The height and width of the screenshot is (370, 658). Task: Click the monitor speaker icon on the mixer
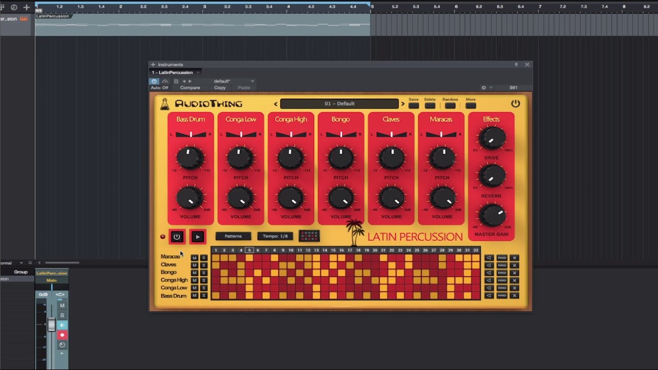[x=62, y=325]
